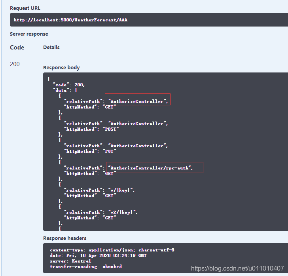Select AuthorizeController path above httpMethod PUT
288x276 pixels.
tap(138, 146)
